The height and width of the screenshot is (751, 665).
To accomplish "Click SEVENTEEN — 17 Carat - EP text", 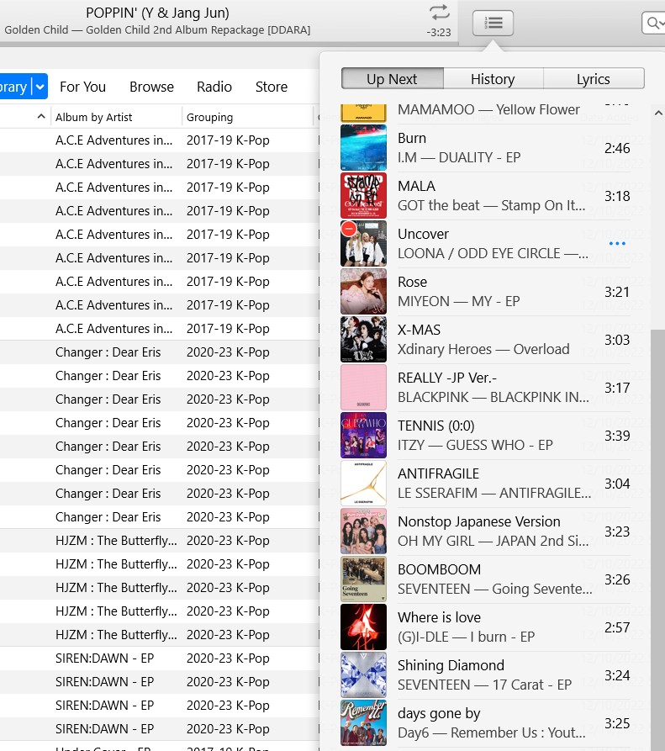I will 484,685.
